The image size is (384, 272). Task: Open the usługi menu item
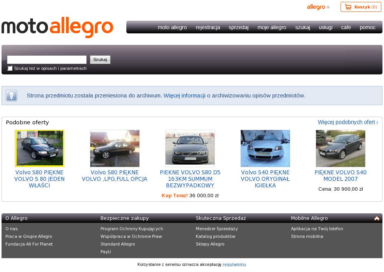pos(326,27)
